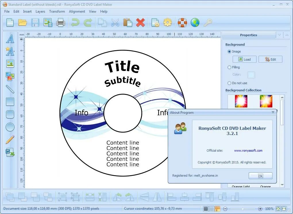Click the globe website icon
293x214 pixels.
click(x=195, y=23)
